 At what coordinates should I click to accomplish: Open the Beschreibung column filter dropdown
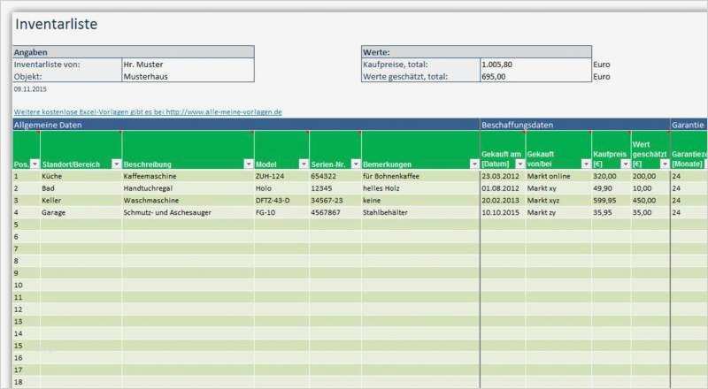click(x=249, y=164)
